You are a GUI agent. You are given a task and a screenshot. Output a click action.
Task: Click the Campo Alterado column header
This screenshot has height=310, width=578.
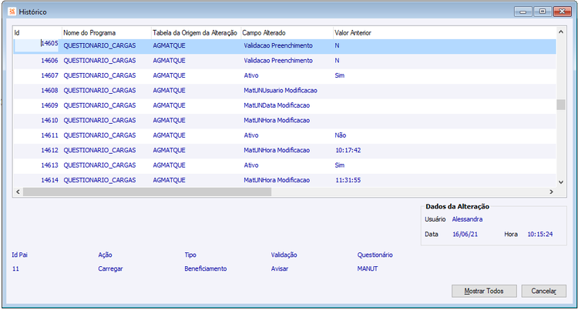(287, 33)
